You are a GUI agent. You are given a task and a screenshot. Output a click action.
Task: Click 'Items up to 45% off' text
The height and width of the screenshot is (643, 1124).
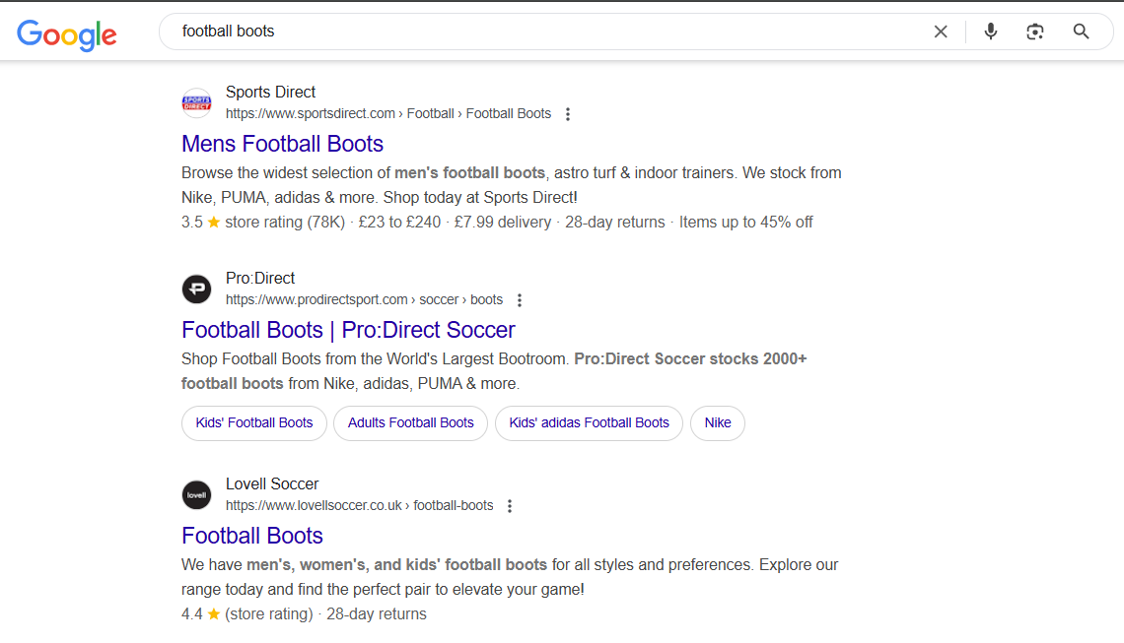pos(746,223)
